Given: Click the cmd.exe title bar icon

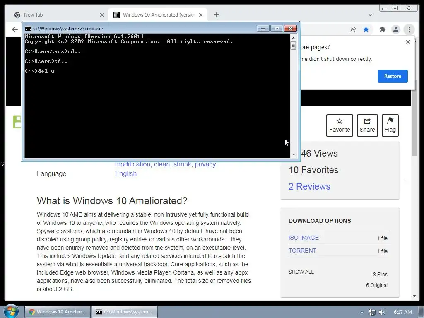Looking at the screenshot, I should coord(28,29).
